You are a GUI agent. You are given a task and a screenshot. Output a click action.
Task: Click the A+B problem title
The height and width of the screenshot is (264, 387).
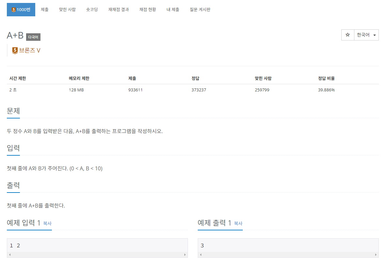pos(15,35)
